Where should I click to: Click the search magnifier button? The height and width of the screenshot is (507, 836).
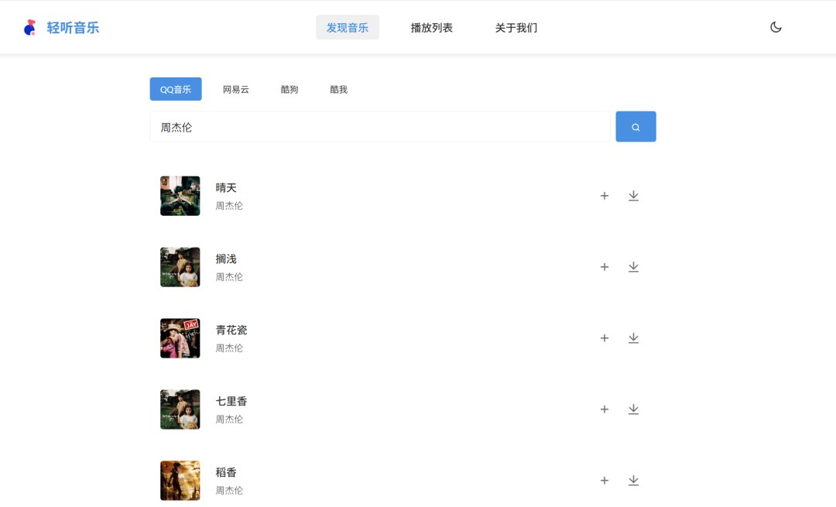click(636, 126)
